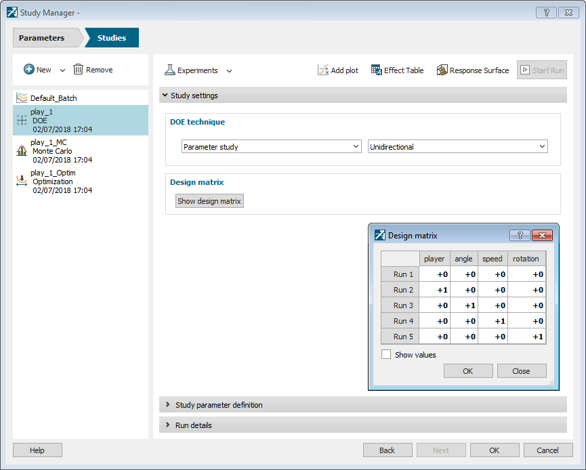Click the Remove trash can icon

tap(78, 70)
